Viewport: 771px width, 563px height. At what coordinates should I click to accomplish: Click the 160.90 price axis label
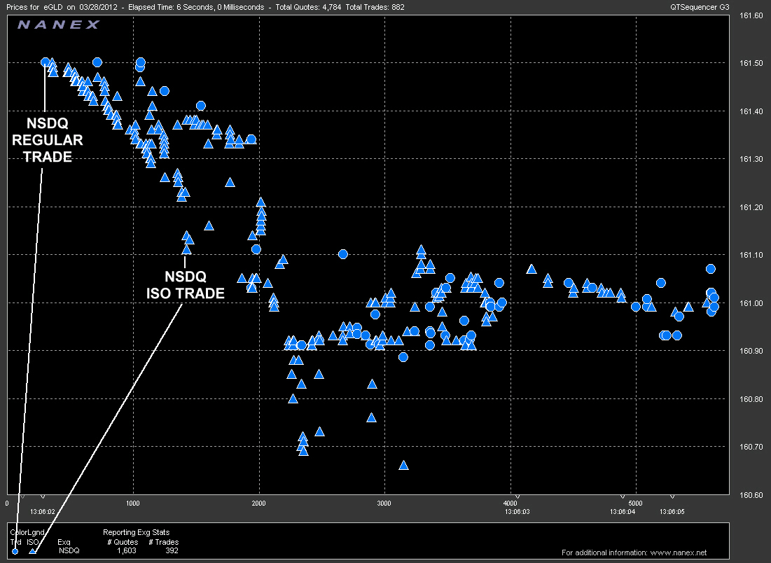point(751,351)
